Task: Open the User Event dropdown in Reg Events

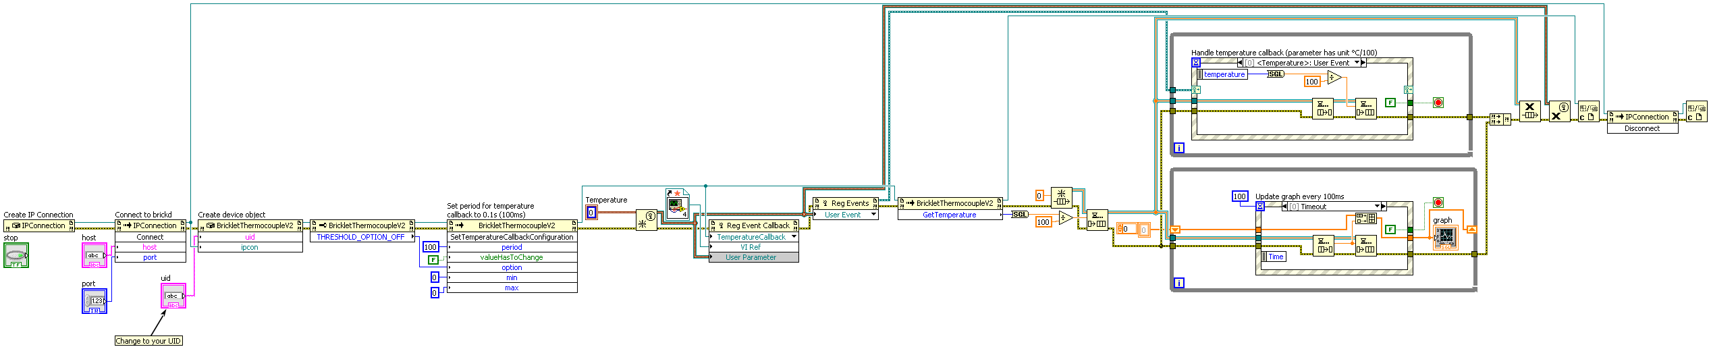Action: tap(873, 215)
